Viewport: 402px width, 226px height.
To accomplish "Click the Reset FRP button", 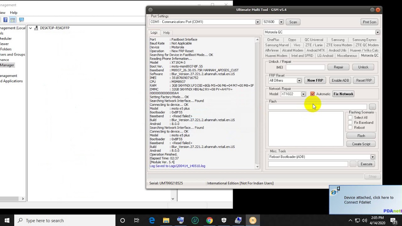I will tap(364, 80).
